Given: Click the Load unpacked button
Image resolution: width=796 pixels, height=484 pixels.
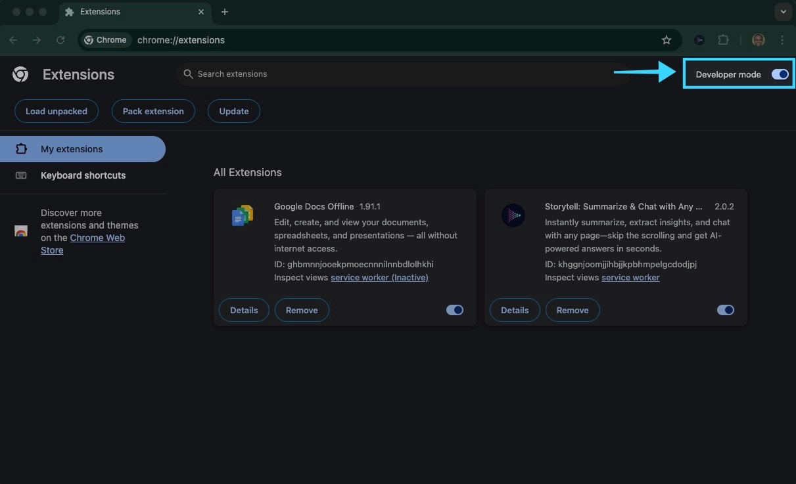Looking at the screenshot, I should tap(57, 111).
